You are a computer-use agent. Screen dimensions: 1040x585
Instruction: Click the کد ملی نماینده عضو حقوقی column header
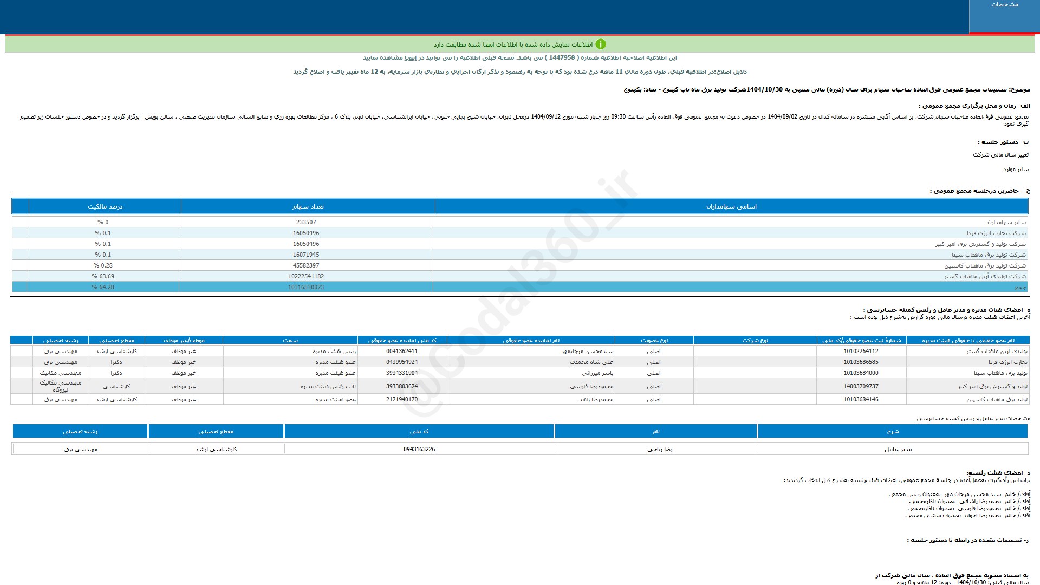coord(402,340)
